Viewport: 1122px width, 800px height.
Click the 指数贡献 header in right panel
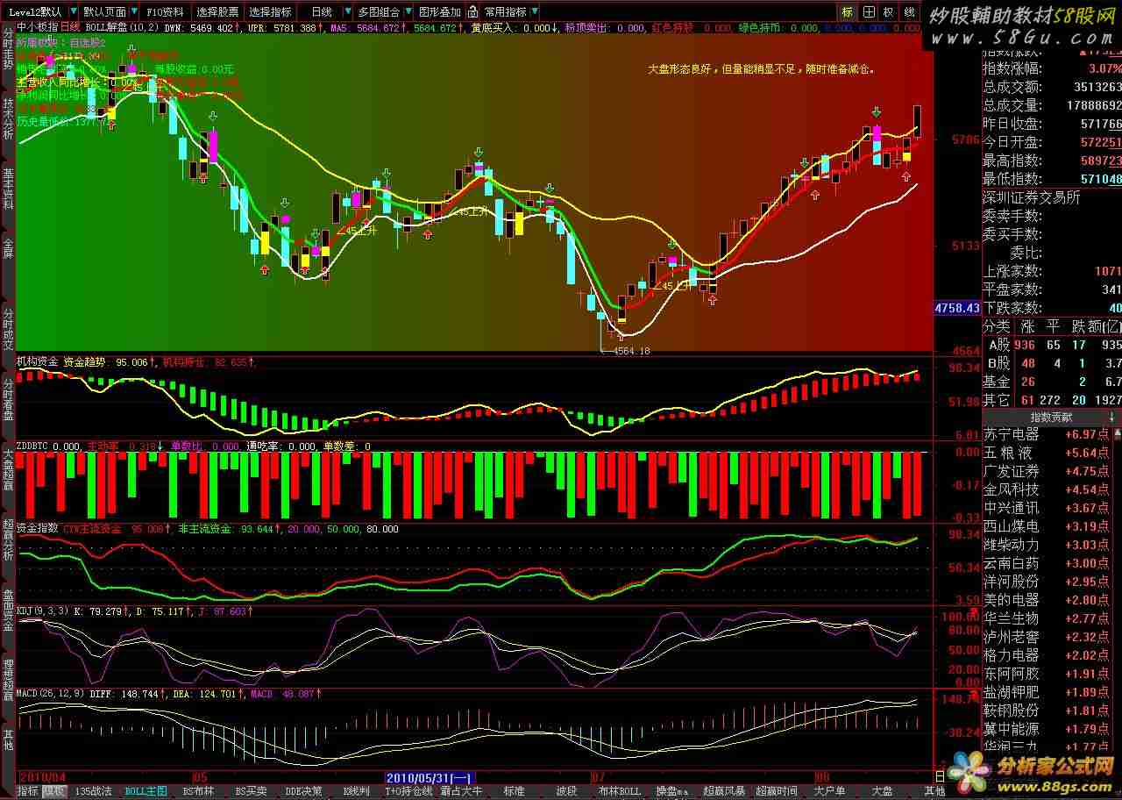[1049, 418]
